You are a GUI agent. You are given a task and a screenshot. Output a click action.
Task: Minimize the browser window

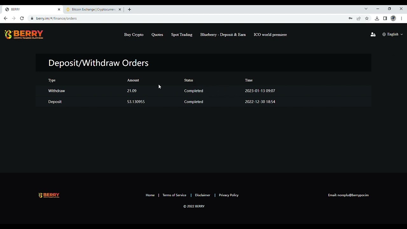[x=377, y=9]
